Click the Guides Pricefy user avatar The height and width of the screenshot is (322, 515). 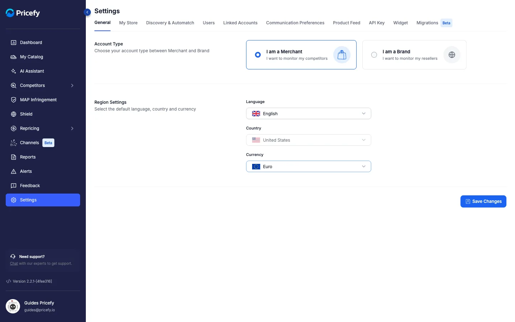13,306
